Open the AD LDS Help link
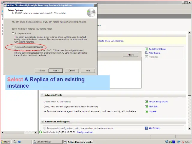 click(154, 128)
